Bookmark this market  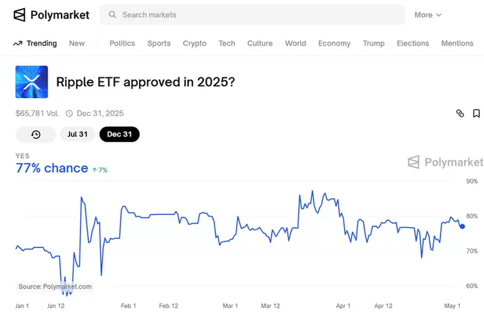pos(476,113)
